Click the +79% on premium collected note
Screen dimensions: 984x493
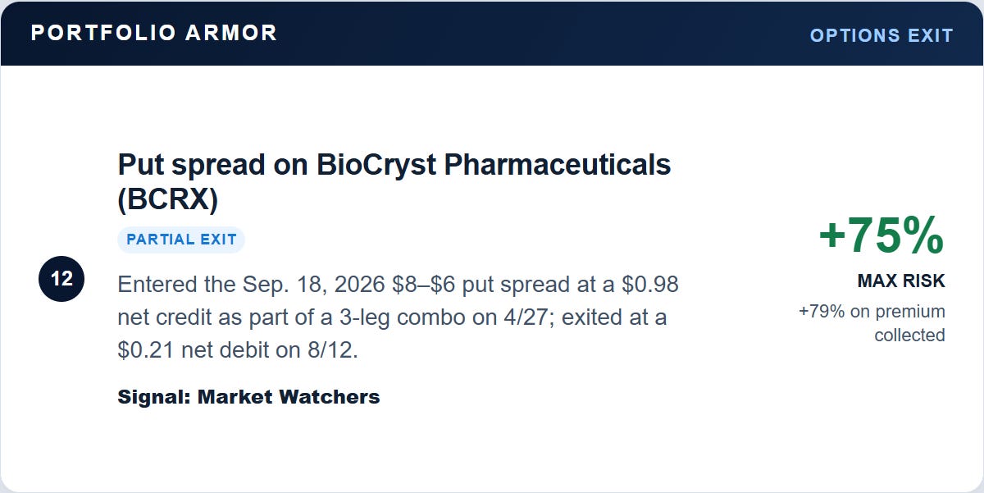pos(872,323)
